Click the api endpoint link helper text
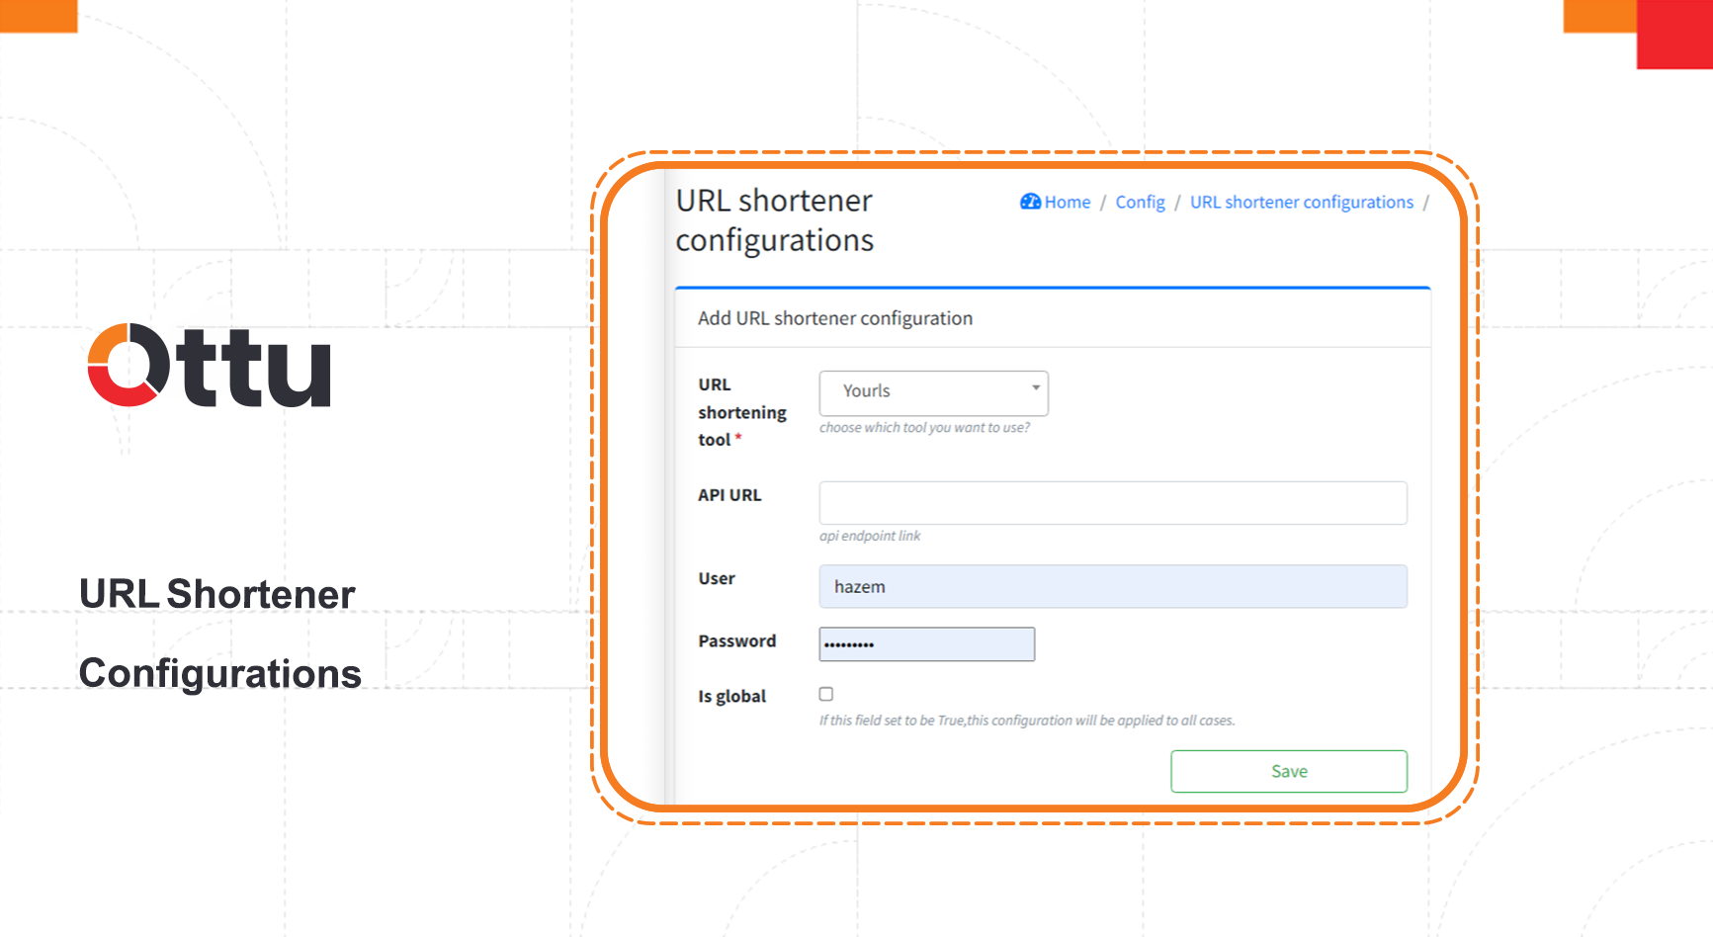Viewport: 1713px width, 937px height. [x=869, y=536]
